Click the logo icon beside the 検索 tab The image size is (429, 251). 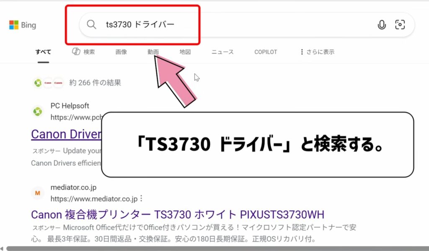click(76, 52)
